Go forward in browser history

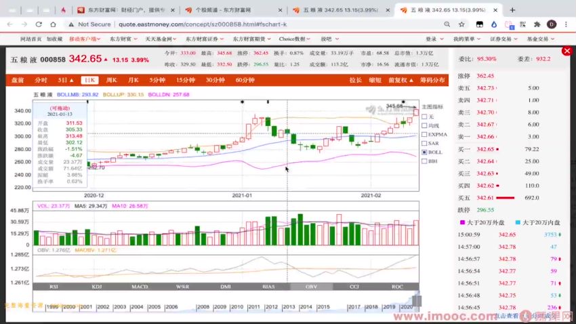[24, 24]
